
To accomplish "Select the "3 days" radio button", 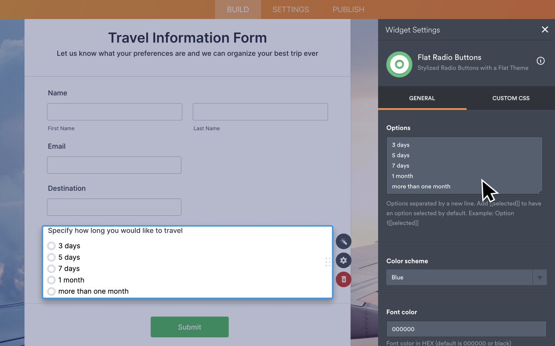I will pyautogui.click(x=51, y=246).
